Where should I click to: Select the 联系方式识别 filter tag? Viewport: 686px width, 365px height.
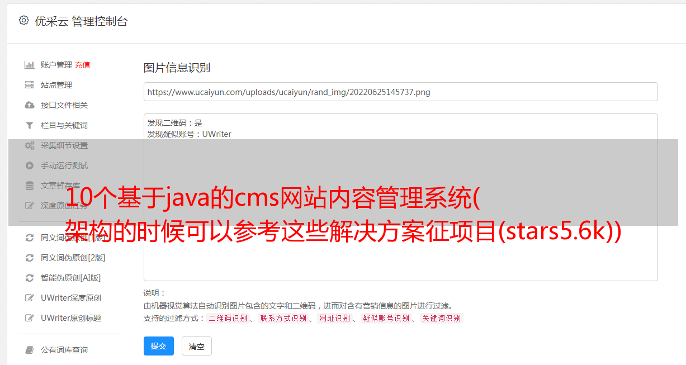(283, 318)
